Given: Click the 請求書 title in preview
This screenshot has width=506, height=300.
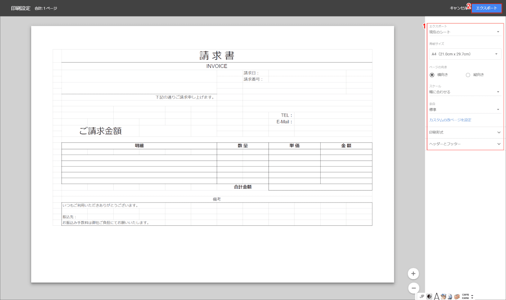Looking at the screenshot, I should [x=217, y=55].
